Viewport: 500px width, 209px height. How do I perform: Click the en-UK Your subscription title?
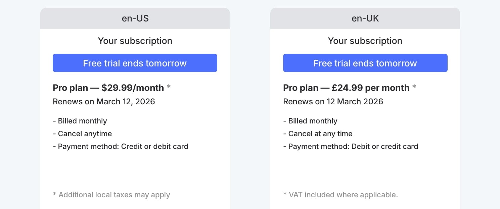click(365, 41)
